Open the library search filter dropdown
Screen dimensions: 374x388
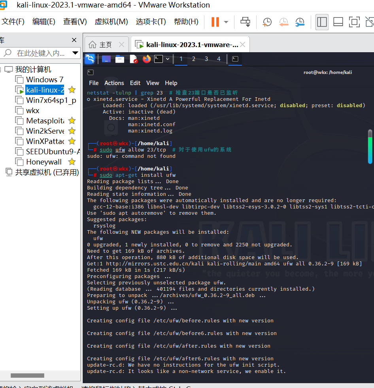click(x=75, y=53)
